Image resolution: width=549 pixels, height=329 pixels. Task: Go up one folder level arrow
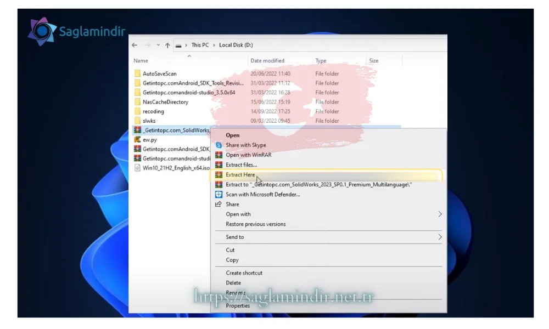(x=167, y=45)
